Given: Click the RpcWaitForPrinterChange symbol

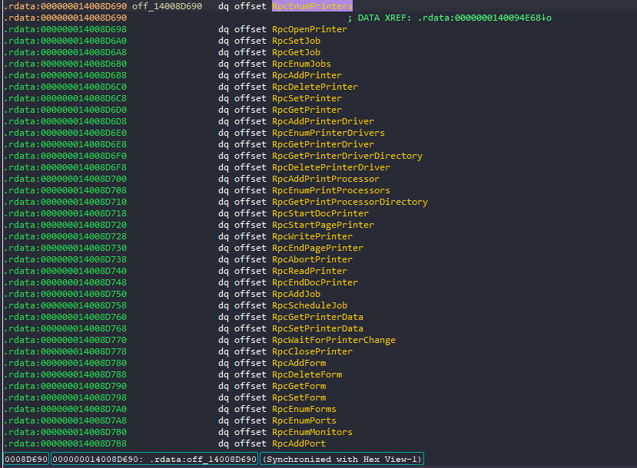Looking at the screenshot, I should click(333, 340).
